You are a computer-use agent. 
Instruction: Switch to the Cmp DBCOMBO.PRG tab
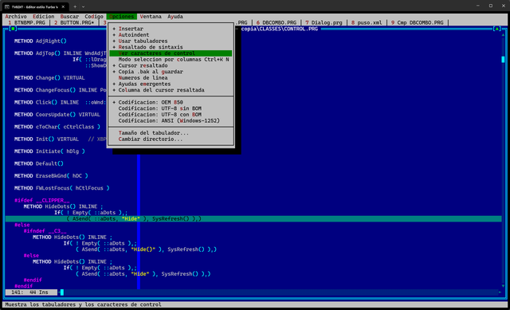[x=418, y=23]
